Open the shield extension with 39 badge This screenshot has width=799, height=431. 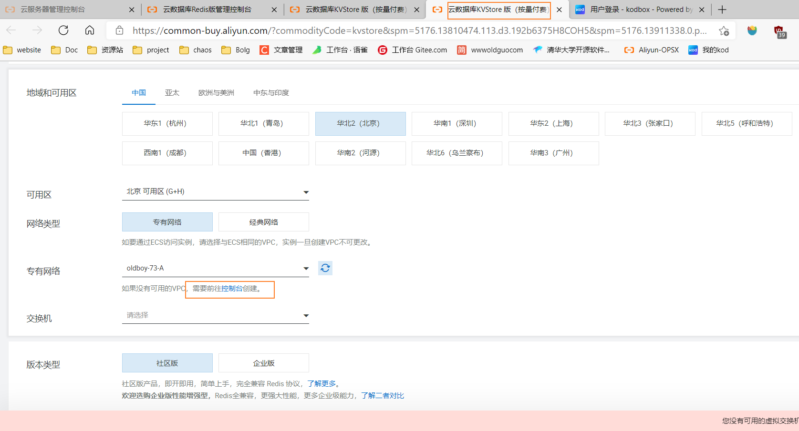(780, 32)
